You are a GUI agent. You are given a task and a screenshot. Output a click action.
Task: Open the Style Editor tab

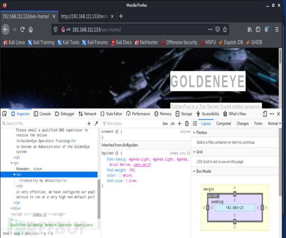pos(111,114)
